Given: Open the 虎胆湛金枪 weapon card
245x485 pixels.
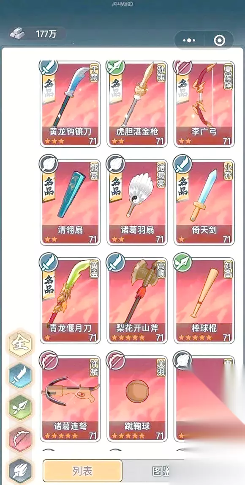Looking at the screenshot, I should [x=137, y=104].
